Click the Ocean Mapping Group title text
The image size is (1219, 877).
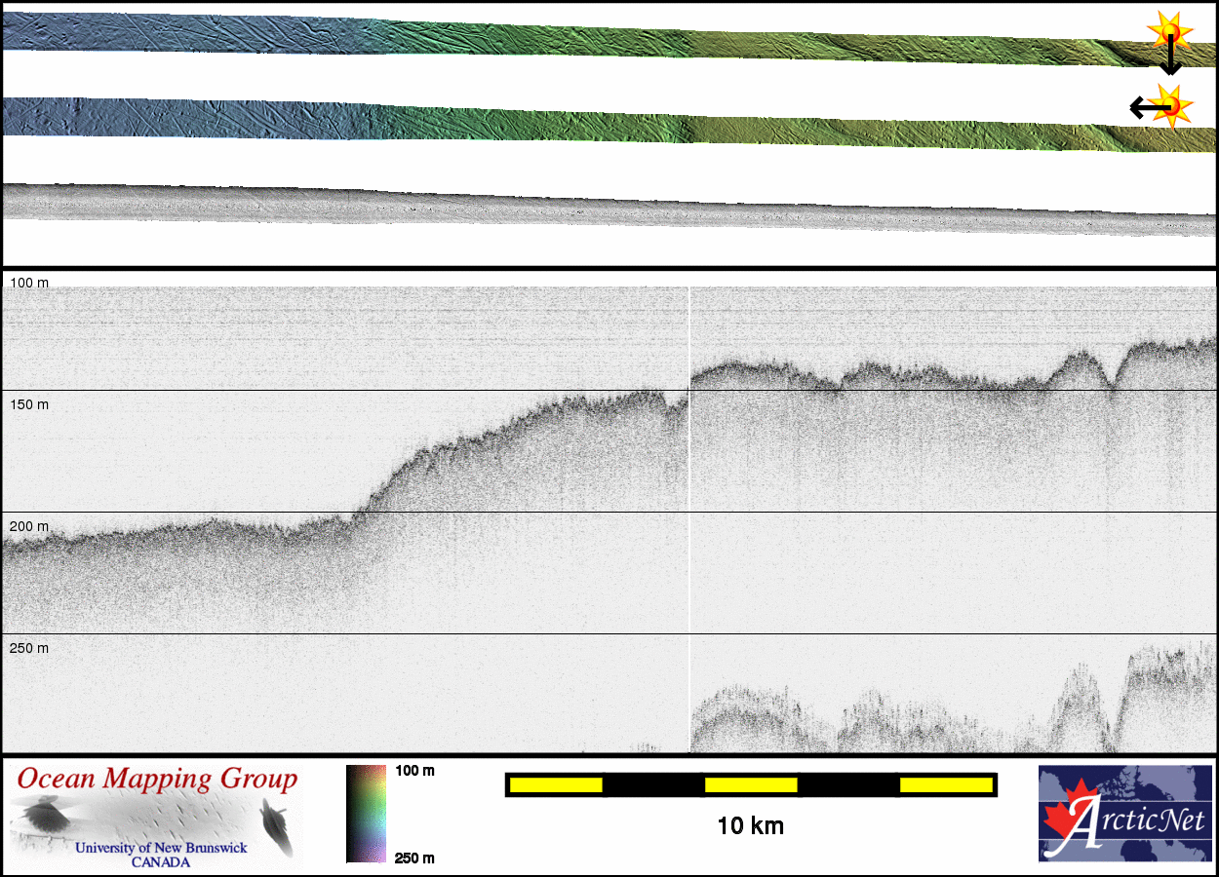(157, 780)
